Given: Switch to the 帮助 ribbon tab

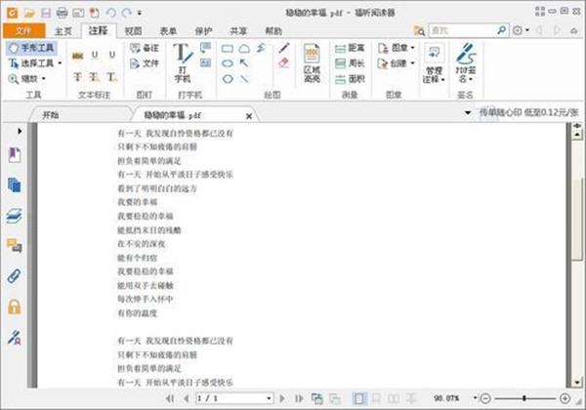Looking at the screenshot, I should [x=273, y=31].
